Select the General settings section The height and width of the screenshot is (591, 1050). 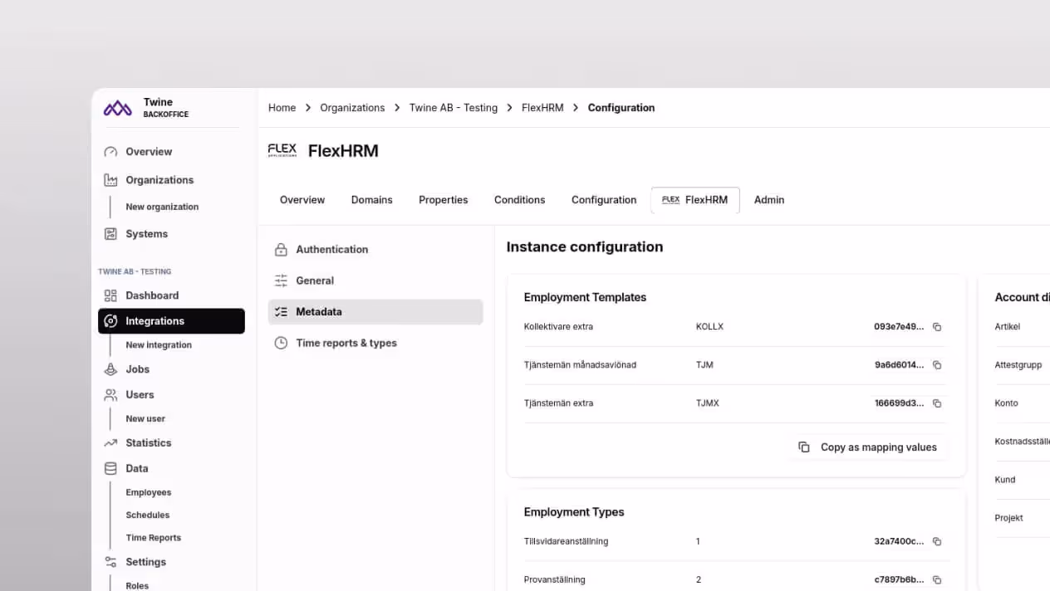(x=315, y=281)
